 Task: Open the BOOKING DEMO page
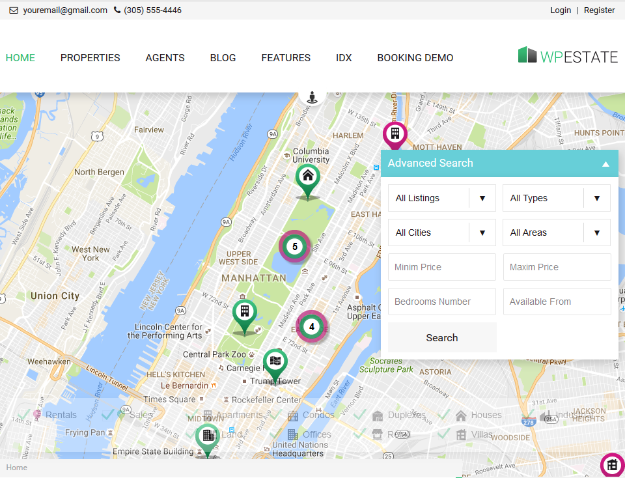click(415, 57)
